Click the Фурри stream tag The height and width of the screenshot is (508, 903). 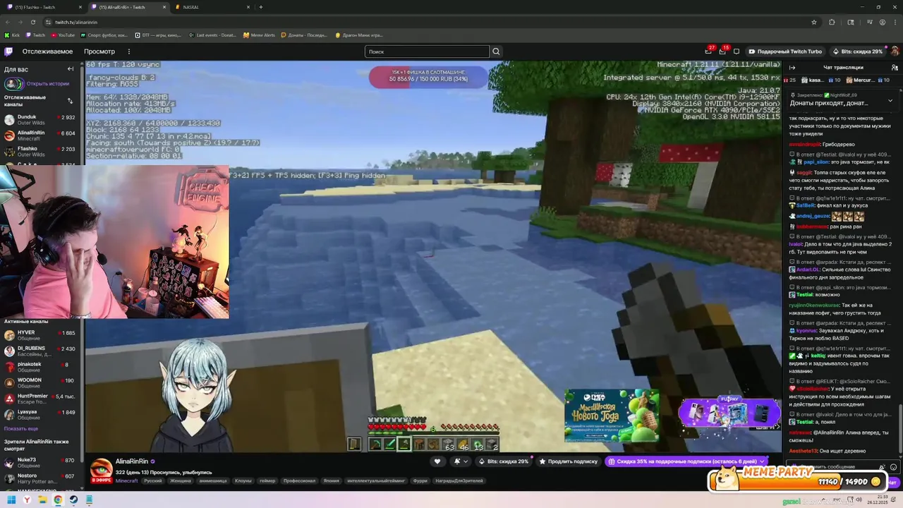420,480
